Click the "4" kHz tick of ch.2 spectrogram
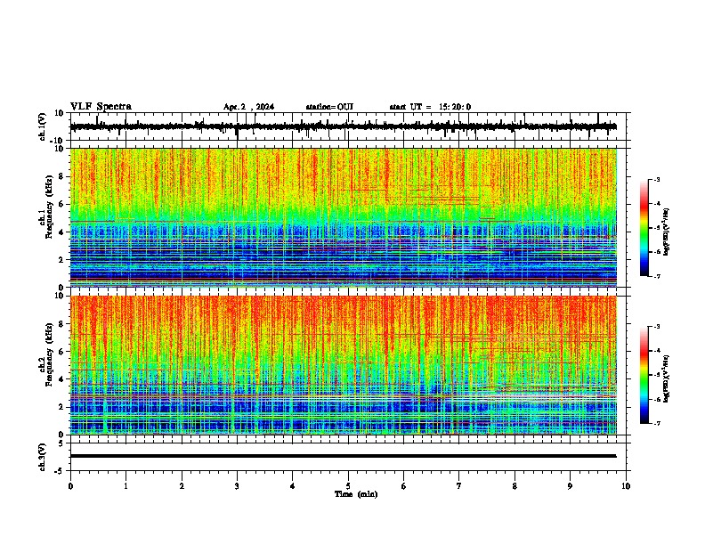Screen dimensions: 705x545 pyautogui.click(x=61, y=379)
